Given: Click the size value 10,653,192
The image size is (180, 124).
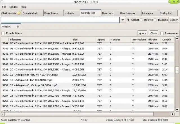Looking at the screenshot, I should point(79,75).
